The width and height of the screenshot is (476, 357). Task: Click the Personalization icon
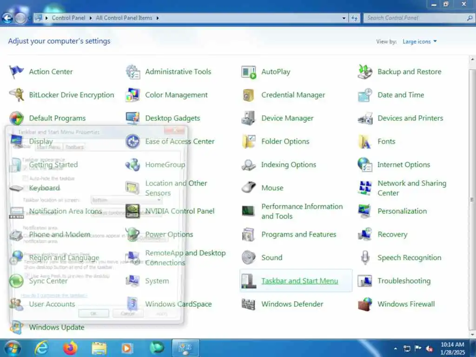point(365,211)
